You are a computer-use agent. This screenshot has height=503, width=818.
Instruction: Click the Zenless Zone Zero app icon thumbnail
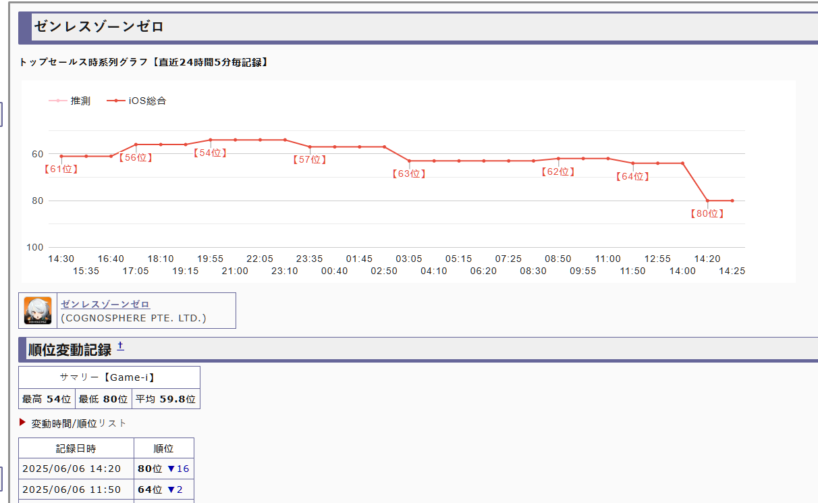click(38, 311)
